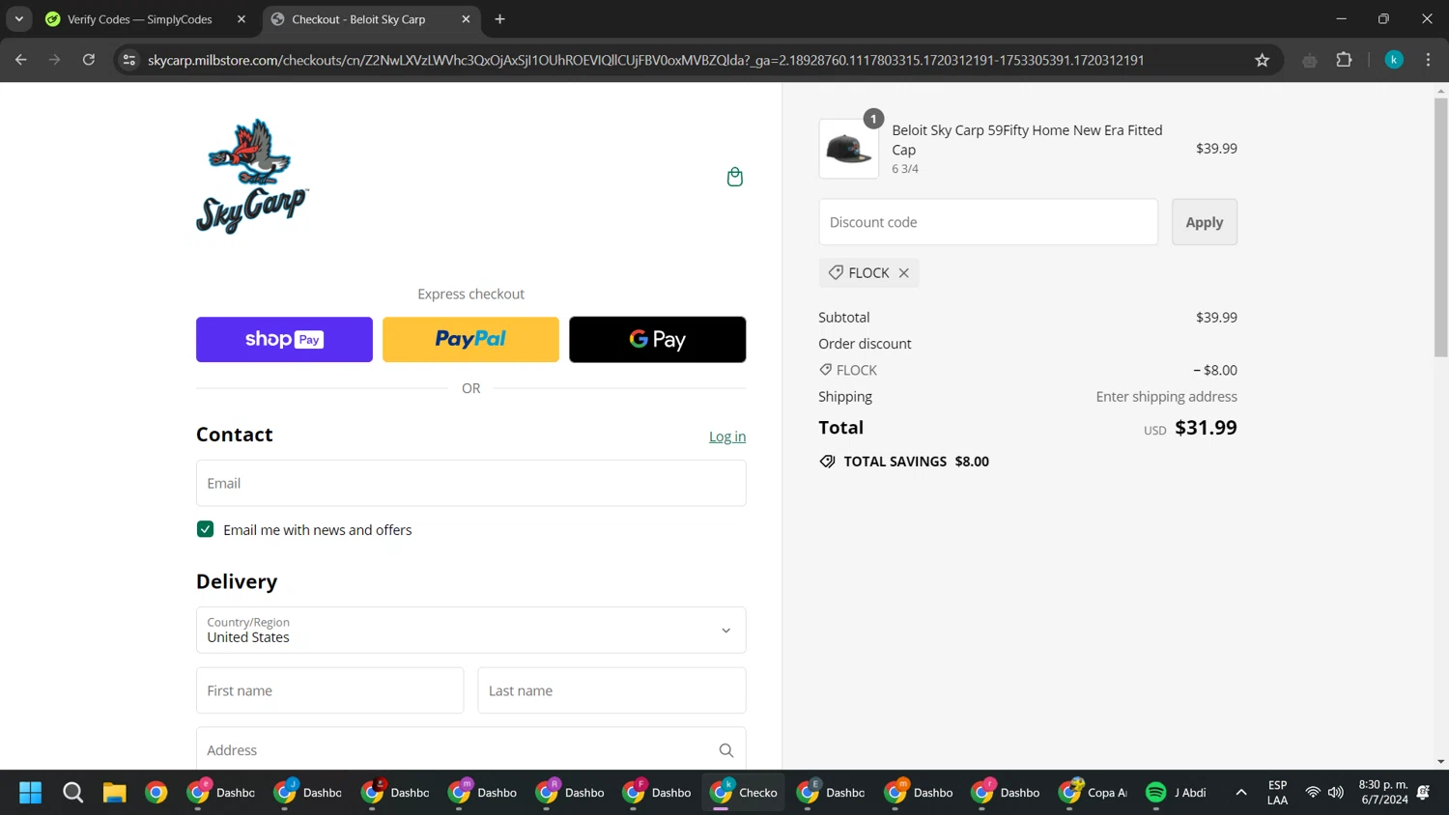The width and height of the screenshot is (1449, 815).
Task: Click the cap size text 6 3/4
Action: (x=905, y=169)
